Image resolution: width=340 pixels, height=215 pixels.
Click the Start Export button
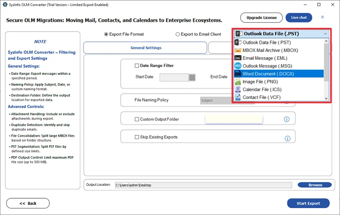pos(308,203)
